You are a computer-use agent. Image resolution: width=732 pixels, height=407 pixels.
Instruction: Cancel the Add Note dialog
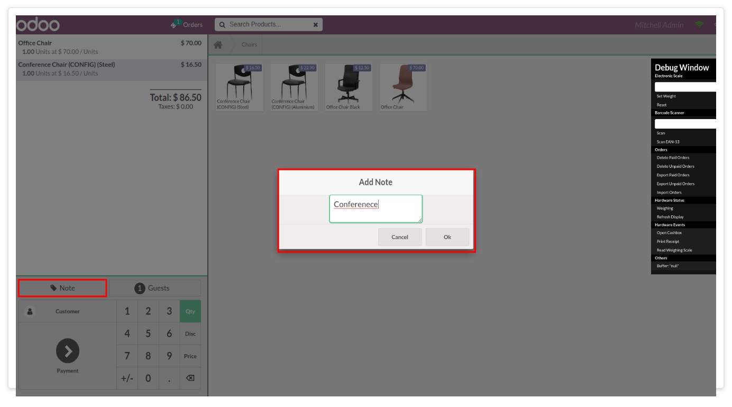[400, 237]
